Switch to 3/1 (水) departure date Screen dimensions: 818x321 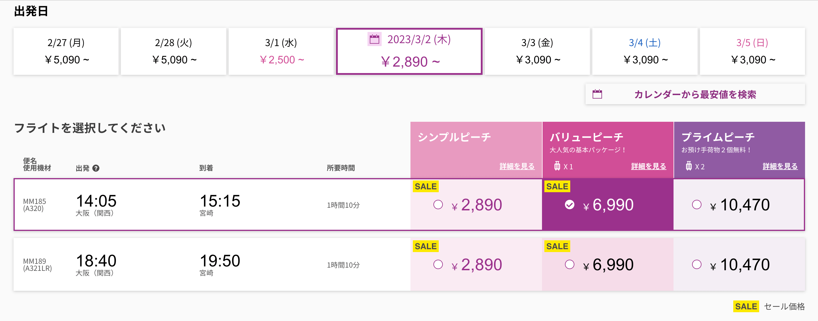pos(281,51)
